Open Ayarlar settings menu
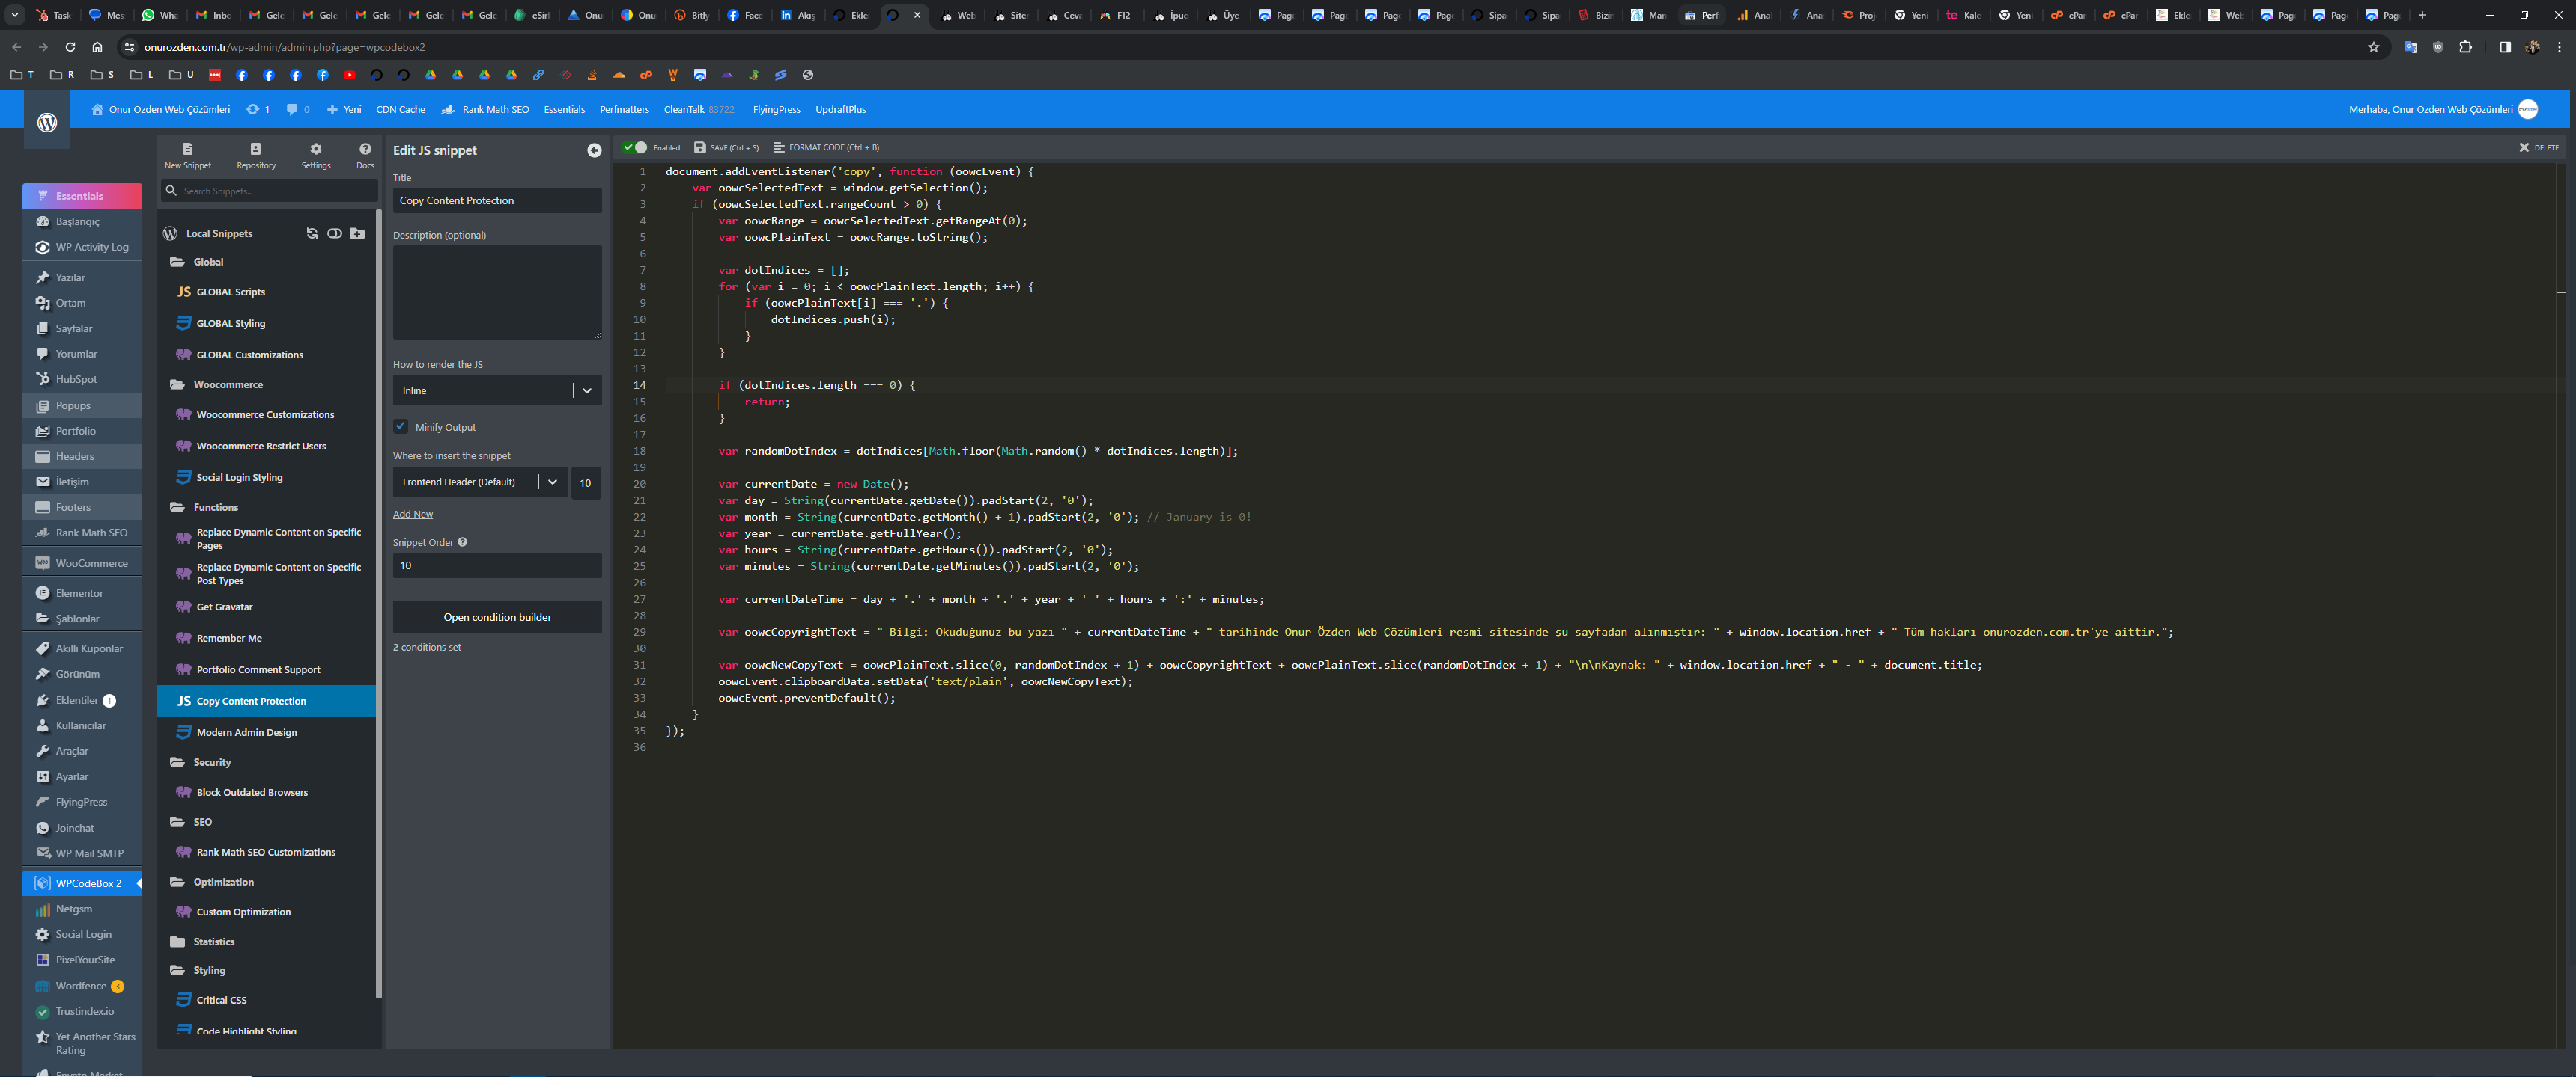The width and height of the screenshot is (2576, 1077). pyautogui.click(x=82, y=777)
